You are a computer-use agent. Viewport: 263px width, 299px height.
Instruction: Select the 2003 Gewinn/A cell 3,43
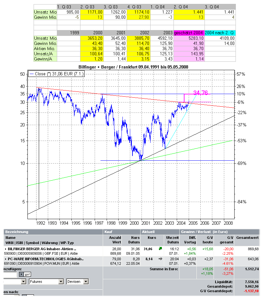tap(162, 59)
